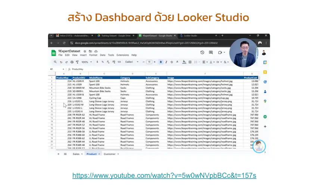The image size is (336, 189).
Task: Open the 100% zoom dropdown
Action: [87, 62]
